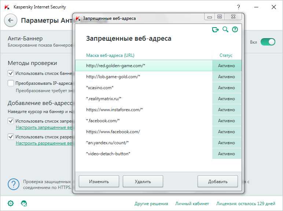Sort by Маска веб-адреса column header
Viewport: 283px width, 211px height.
[110, 55]
